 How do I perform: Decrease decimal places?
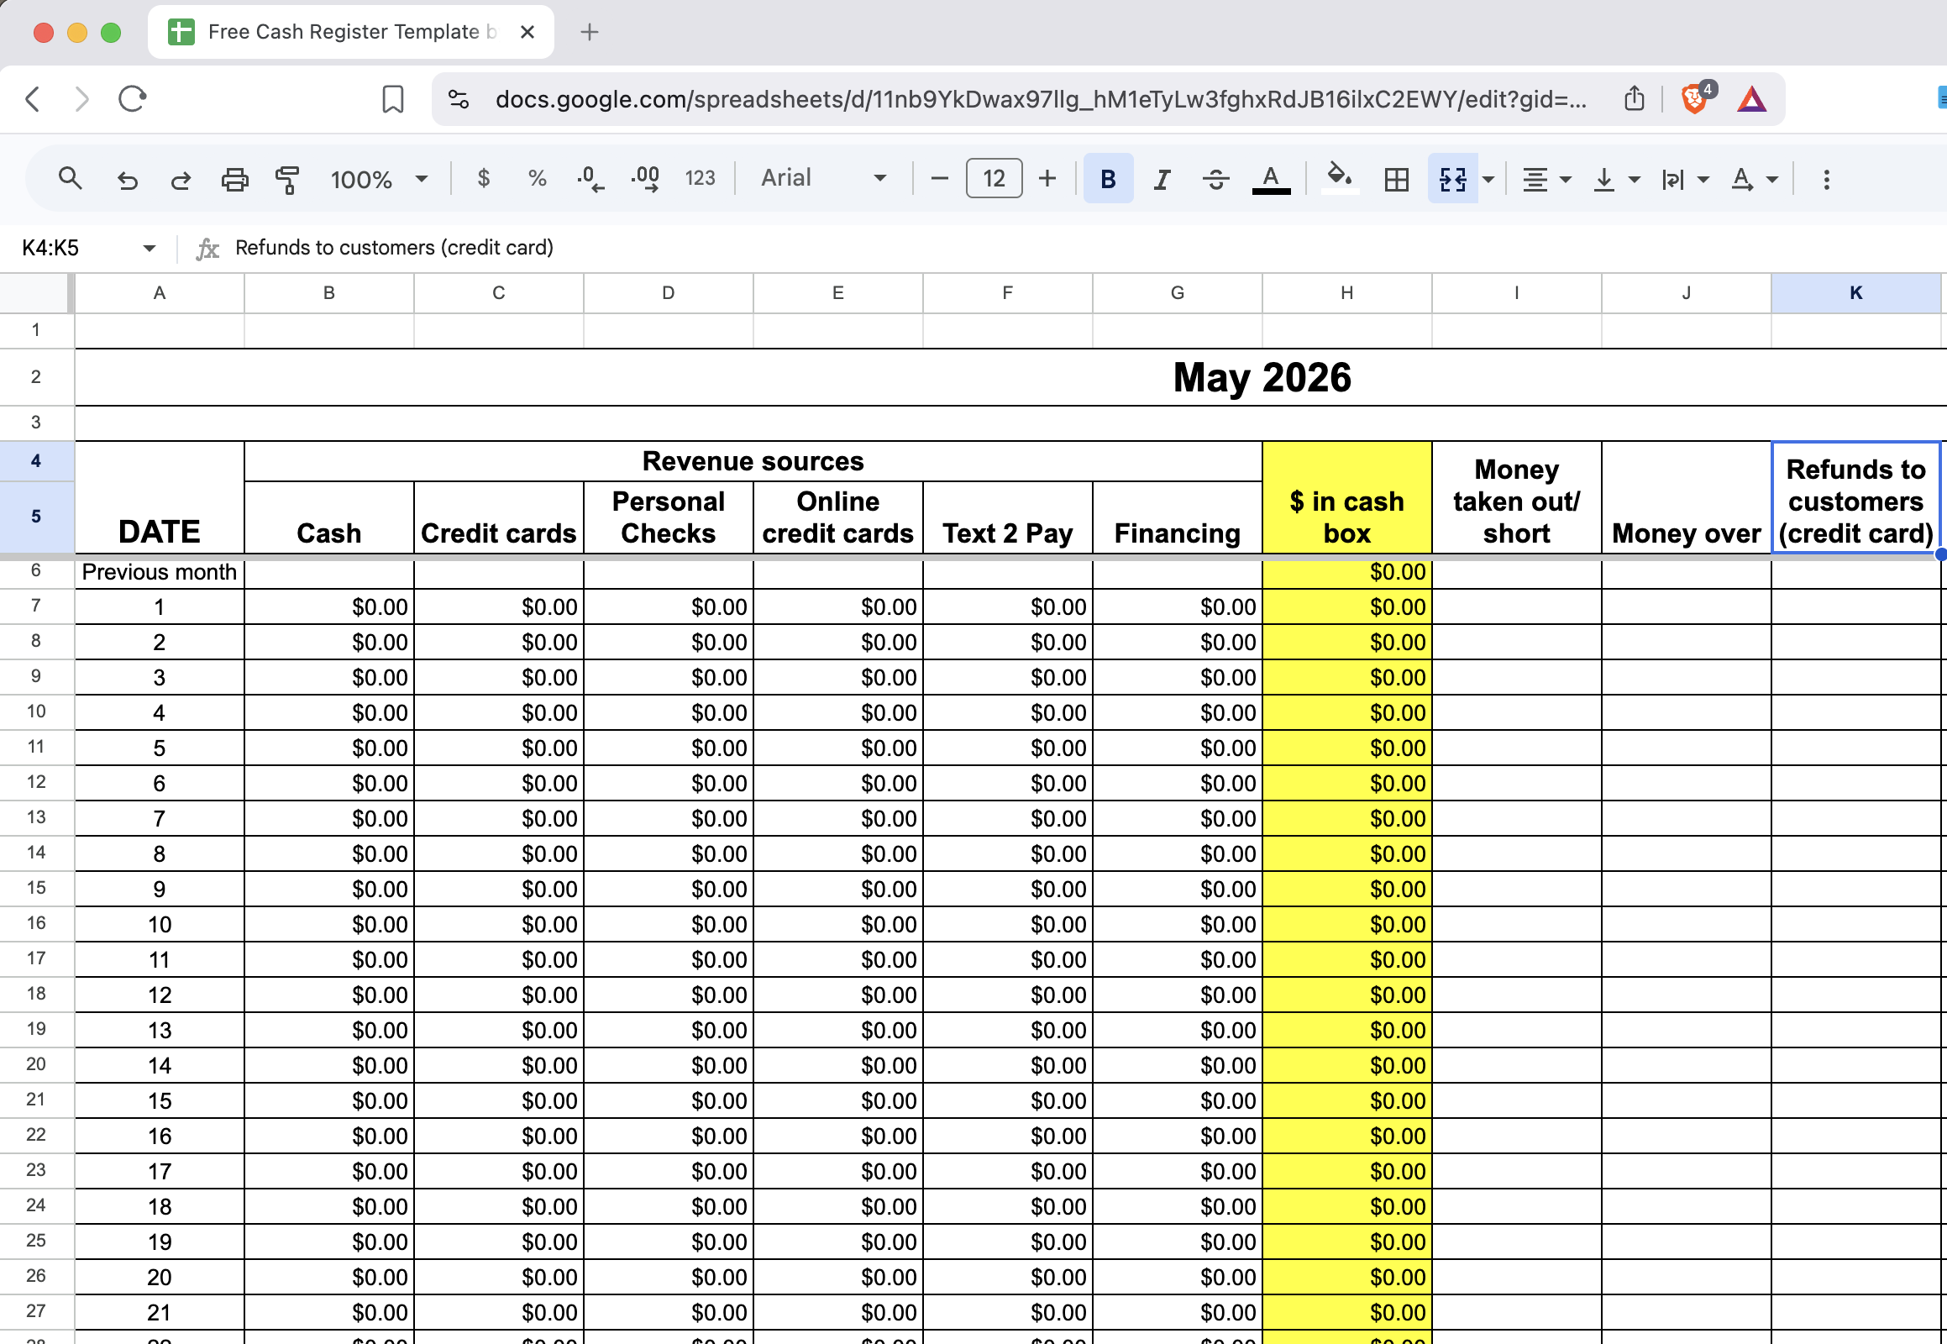pos(590,179)
